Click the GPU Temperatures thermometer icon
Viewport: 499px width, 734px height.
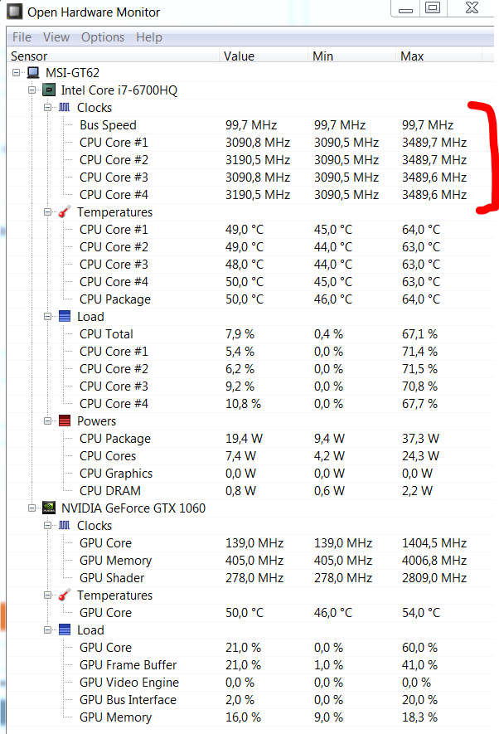(65, 595)
